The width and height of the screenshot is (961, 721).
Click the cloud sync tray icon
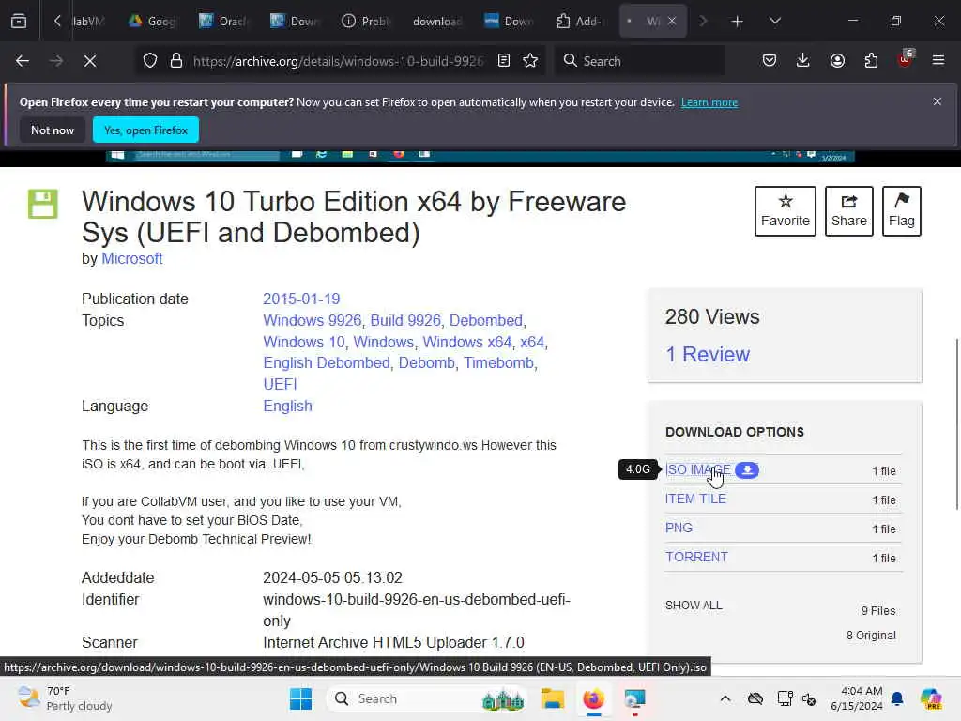pyautogui.click(x=755, y=698)
